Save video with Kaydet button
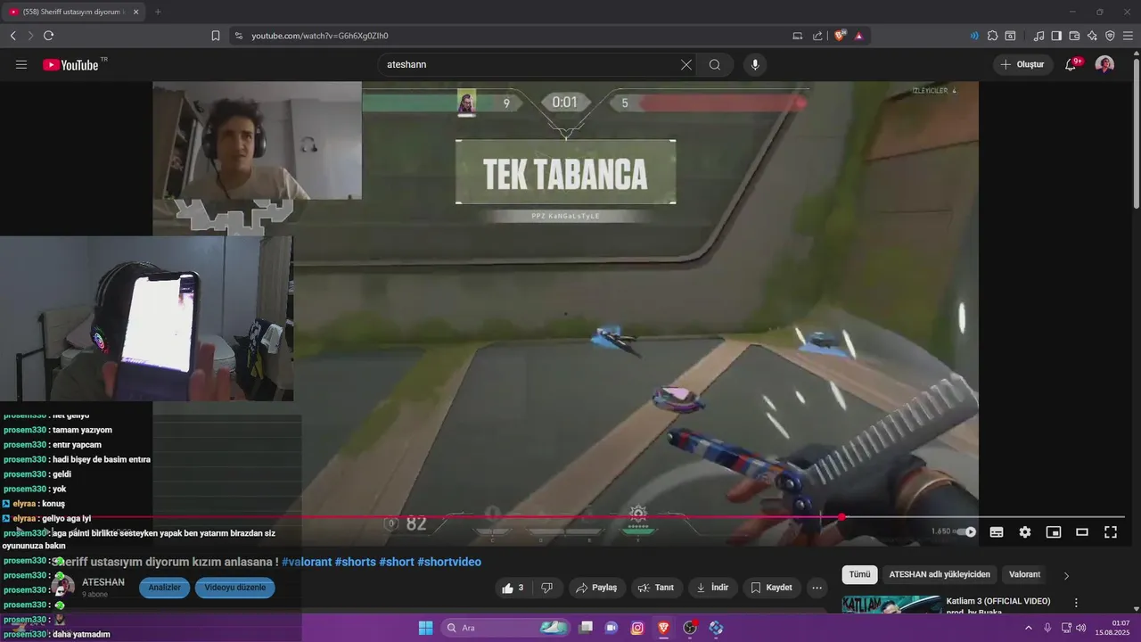Image resolution: width=1141 pixels, height=642 pixels. [x=772, y=588]
